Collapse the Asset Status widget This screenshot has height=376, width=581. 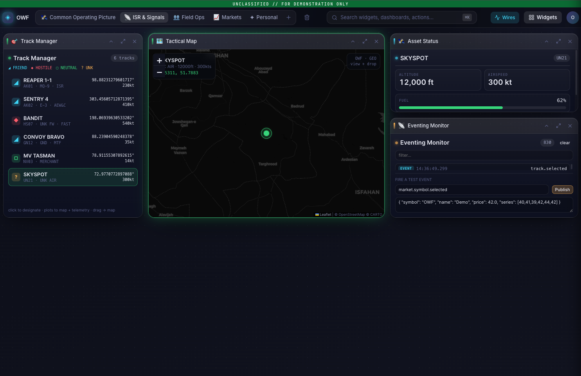[547, 41]
